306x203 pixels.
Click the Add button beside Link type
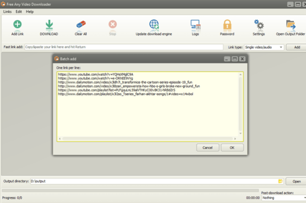297,47
